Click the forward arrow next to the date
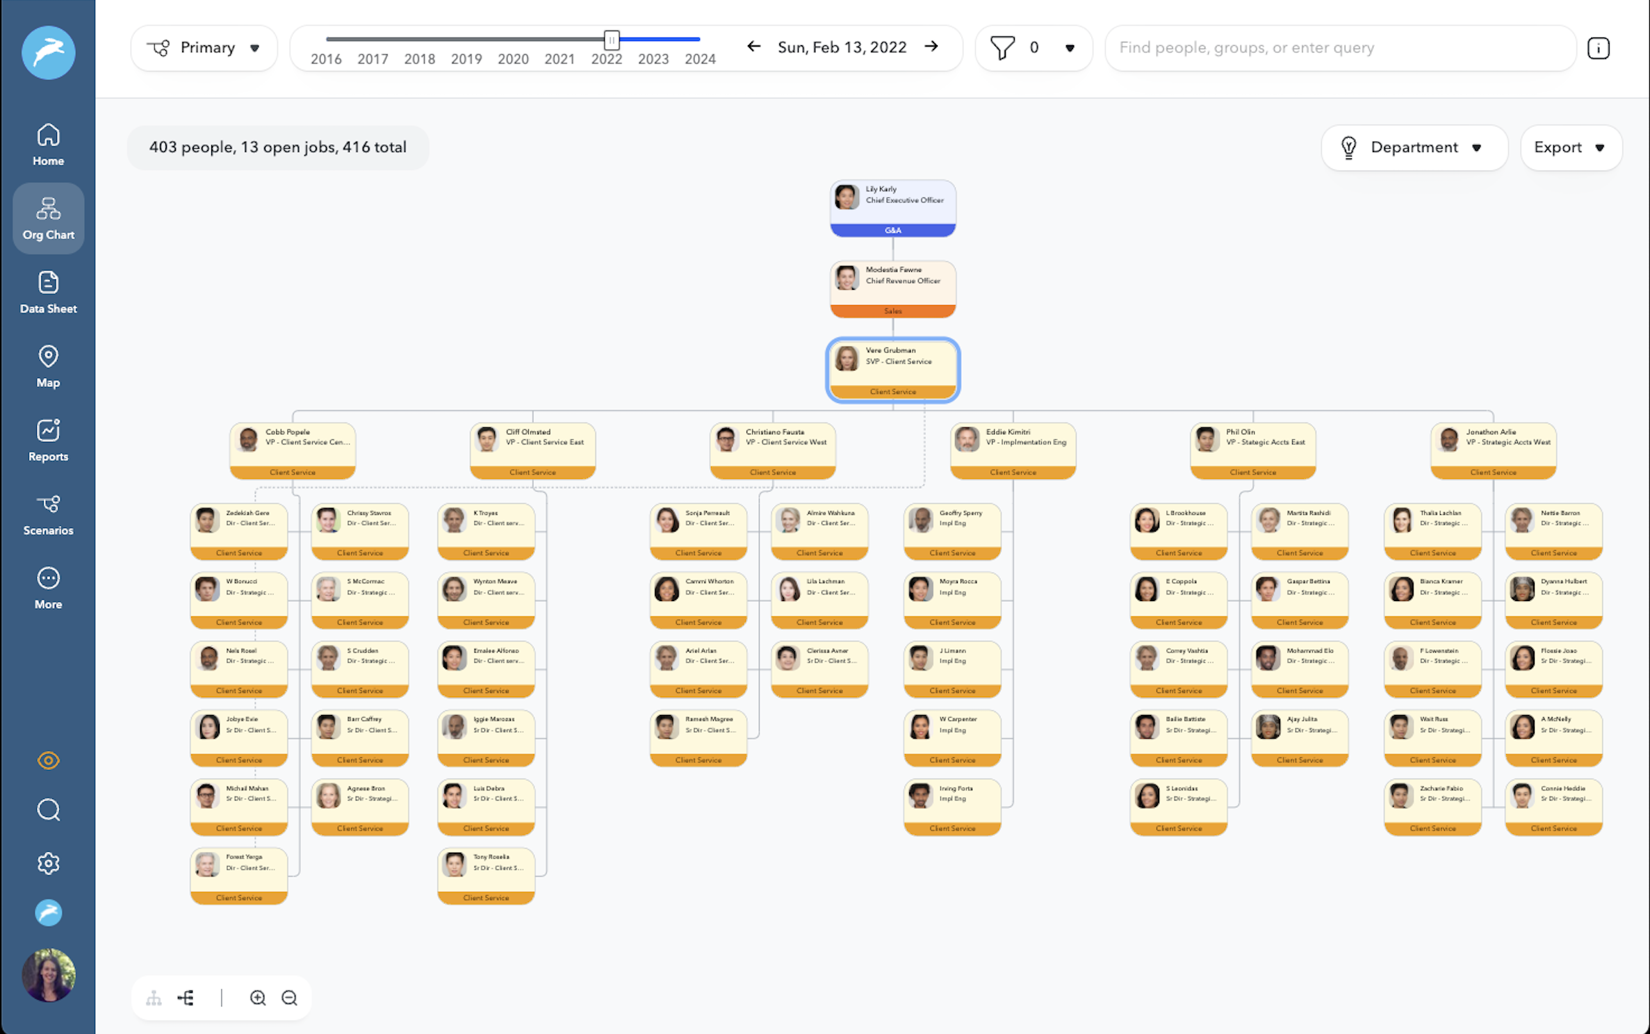 pyautogui.click(x=931, y=47)
